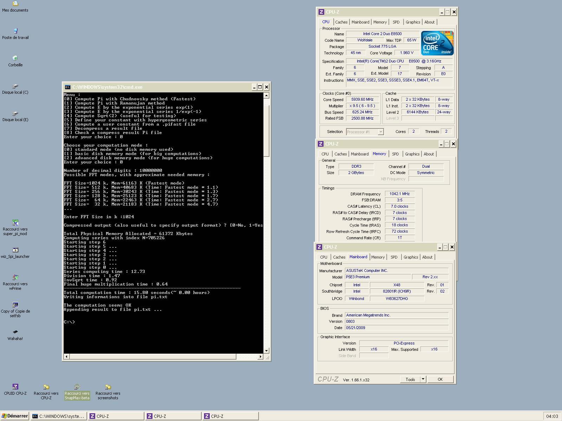The height and width of the screenshot is (421, 562).
Task: Click cmd horizontal scroll left arrow
Action: (67, 356)
